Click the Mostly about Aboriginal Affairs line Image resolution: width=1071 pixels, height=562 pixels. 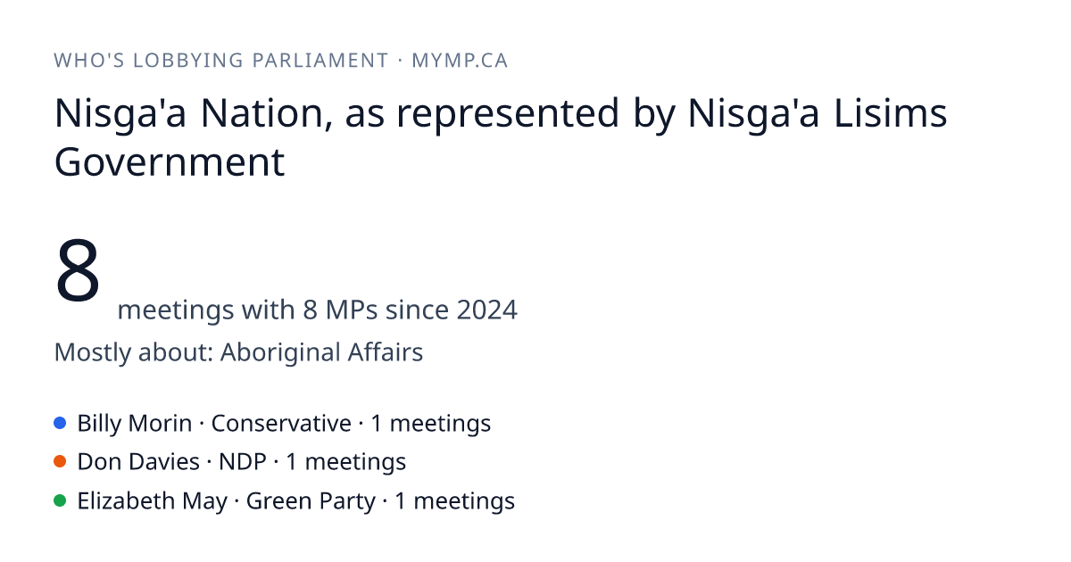238,352
